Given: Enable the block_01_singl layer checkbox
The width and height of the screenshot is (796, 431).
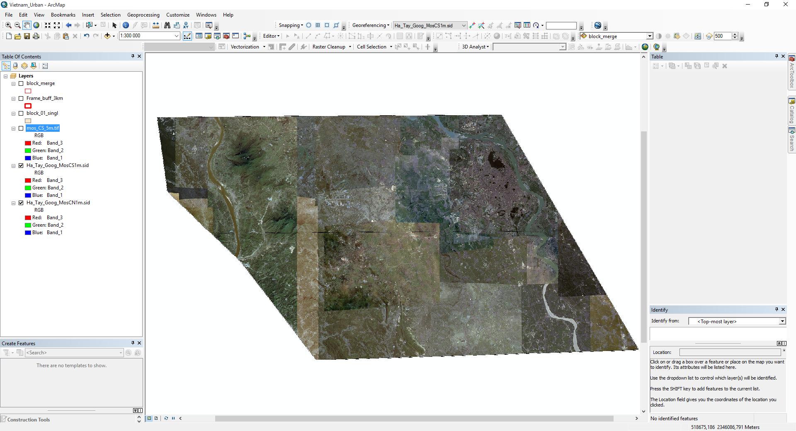Looking at the screenshot, I should 21,113.
